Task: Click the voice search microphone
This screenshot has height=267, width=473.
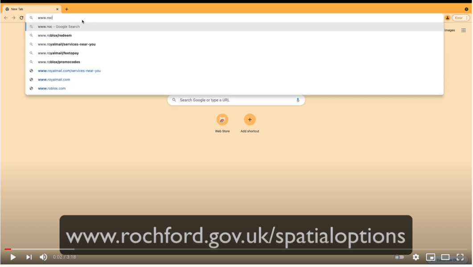Action: pos(298,100)
